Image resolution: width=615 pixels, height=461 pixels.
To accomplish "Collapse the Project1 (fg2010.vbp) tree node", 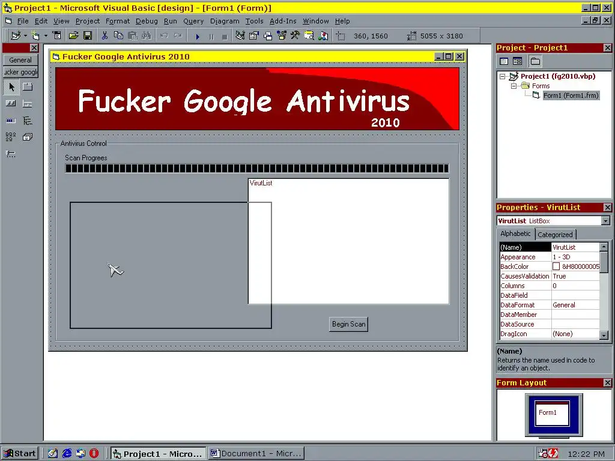I will coord(503,76).
